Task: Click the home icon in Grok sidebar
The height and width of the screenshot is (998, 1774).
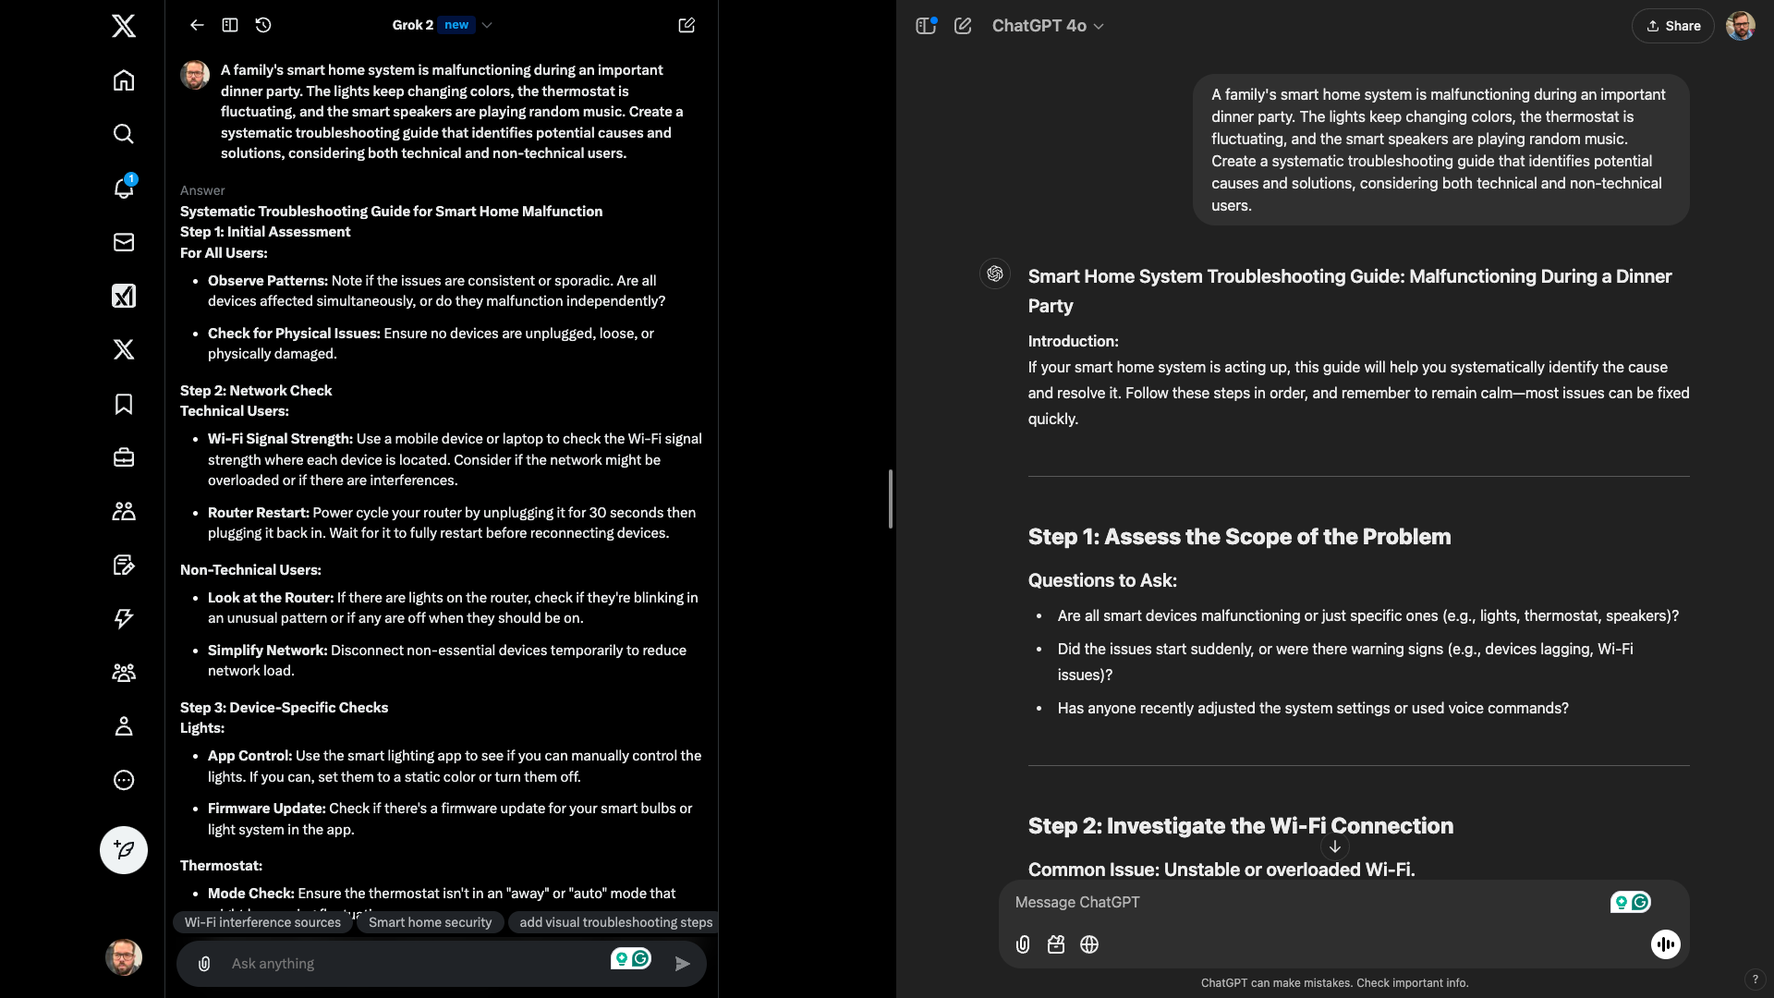Action: [122, 79]
